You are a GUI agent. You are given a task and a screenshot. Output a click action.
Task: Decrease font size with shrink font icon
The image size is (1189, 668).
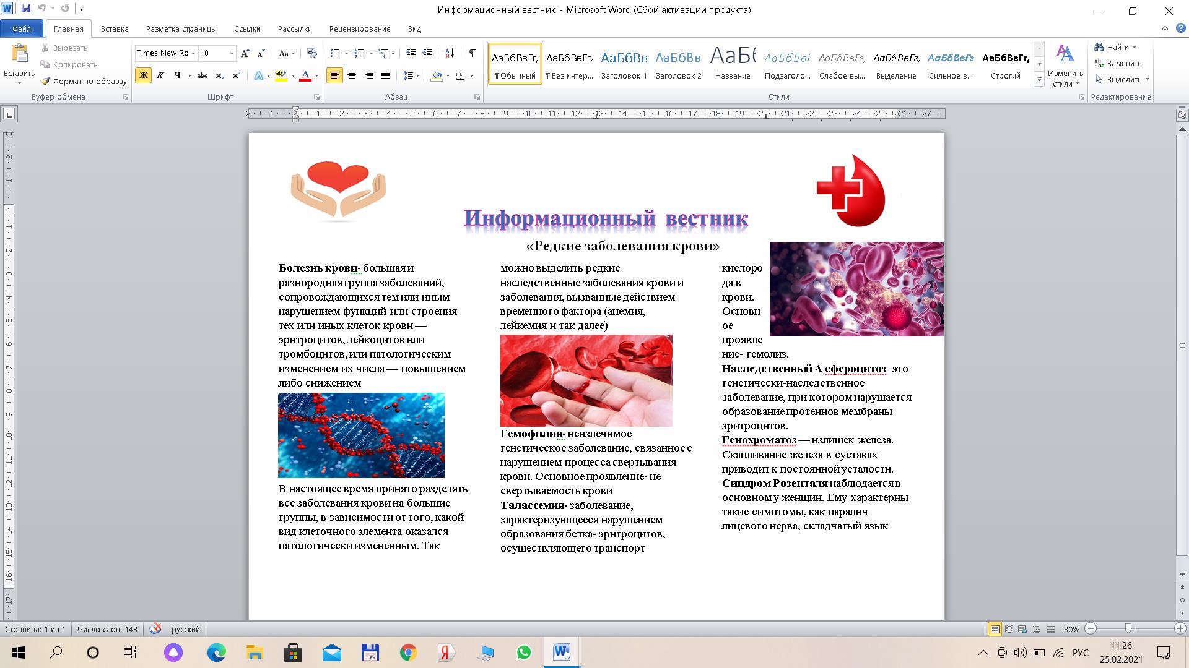click(261, 53)
